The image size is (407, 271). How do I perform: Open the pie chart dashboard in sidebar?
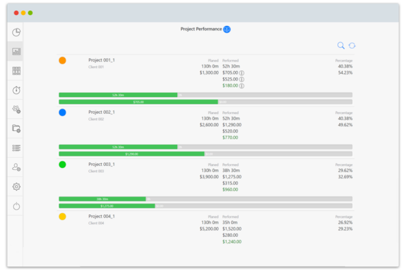click(x=16, y=32)
